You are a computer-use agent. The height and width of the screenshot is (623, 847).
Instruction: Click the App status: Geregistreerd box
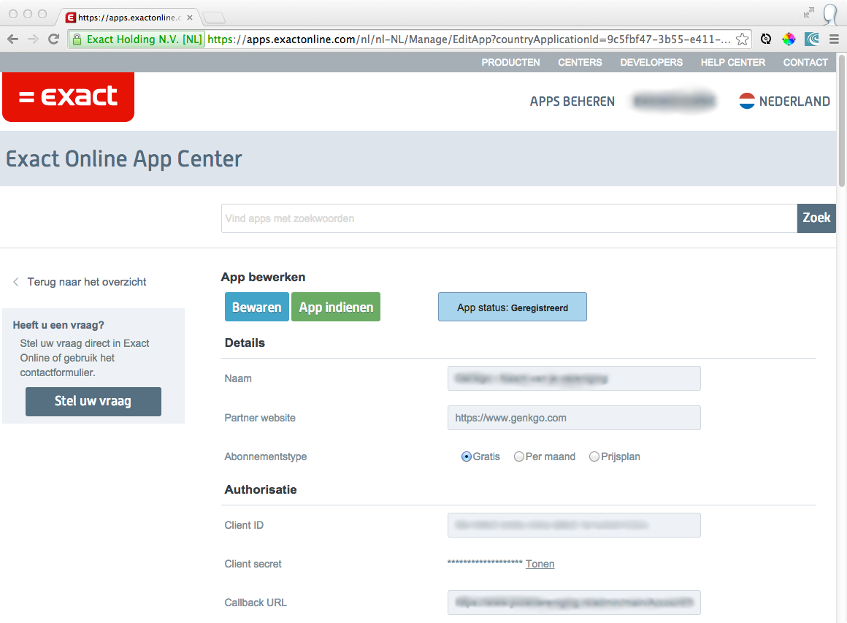tap(512, 307)
